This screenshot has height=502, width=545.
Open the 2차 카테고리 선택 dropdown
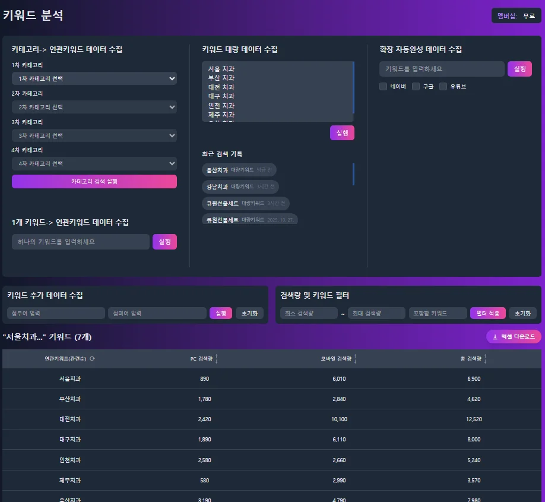click(94, 106)
